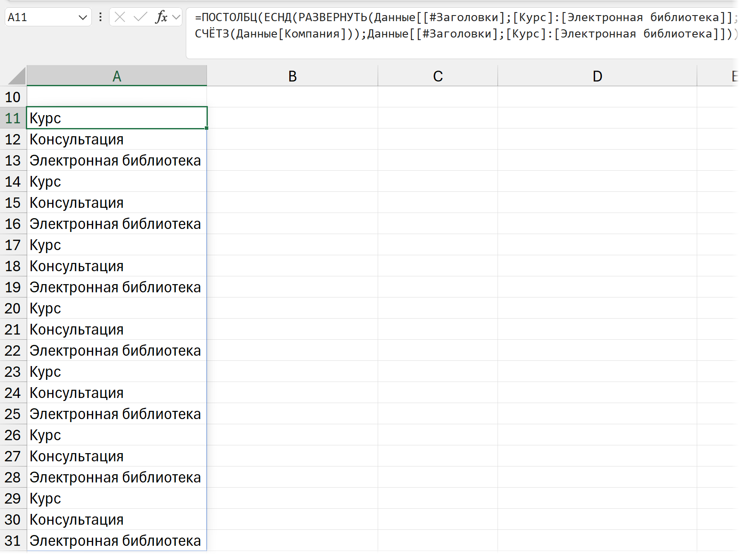739x554 pixels.
Task: Select row 11 header
Action: click(x=13, y=118)
